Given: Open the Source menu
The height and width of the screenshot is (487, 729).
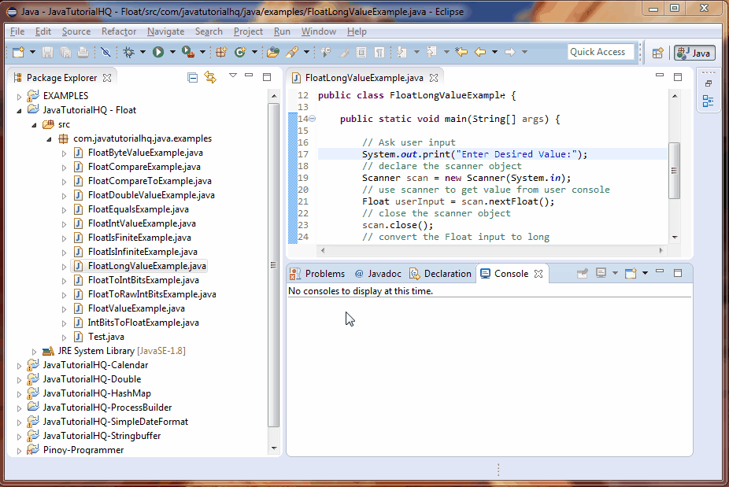Looking at the screenshot, I should coord(76,31).
